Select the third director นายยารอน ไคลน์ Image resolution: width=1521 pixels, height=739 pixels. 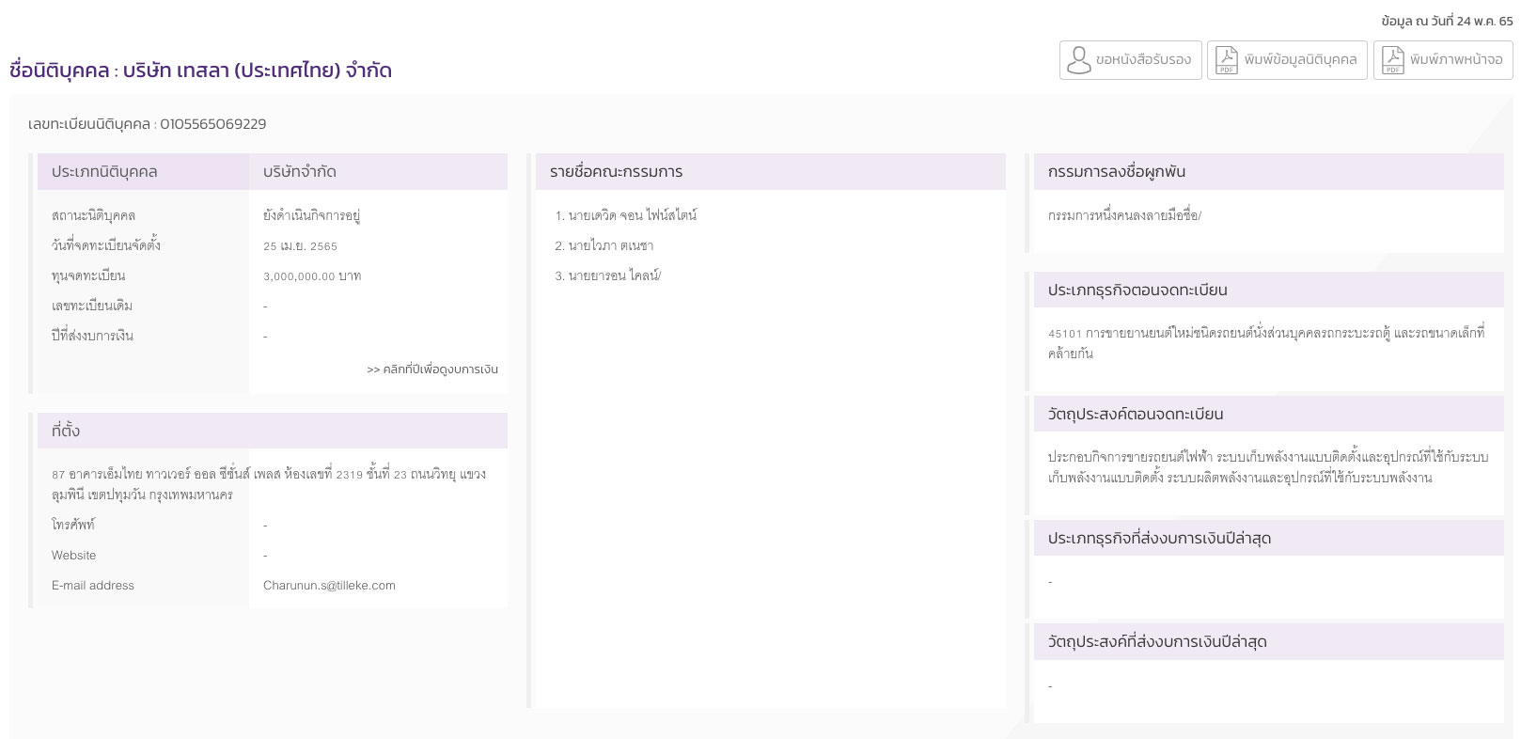coord(613,275)
